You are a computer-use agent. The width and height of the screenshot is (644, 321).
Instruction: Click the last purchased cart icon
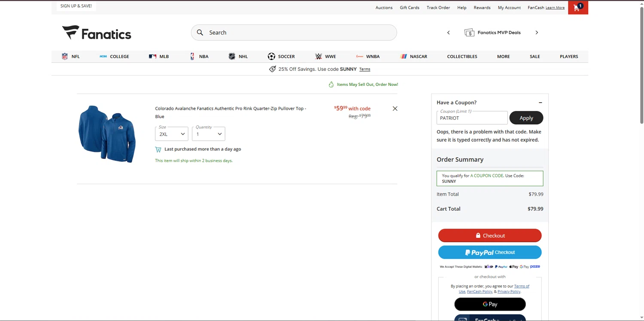click(x=158, y=149)
